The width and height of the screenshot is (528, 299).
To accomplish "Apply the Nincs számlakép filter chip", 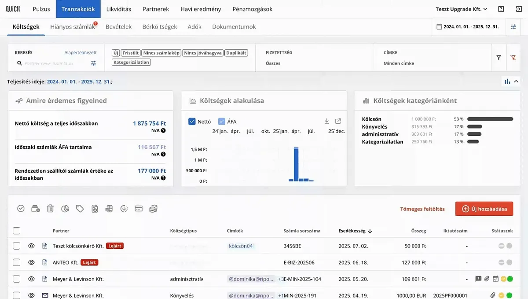I will click(161, 53).
